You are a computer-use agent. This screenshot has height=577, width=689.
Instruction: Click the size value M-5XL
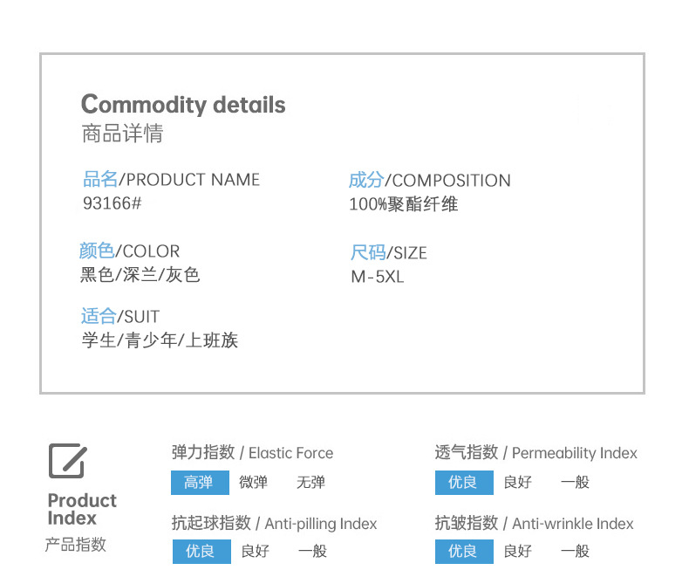378,277
